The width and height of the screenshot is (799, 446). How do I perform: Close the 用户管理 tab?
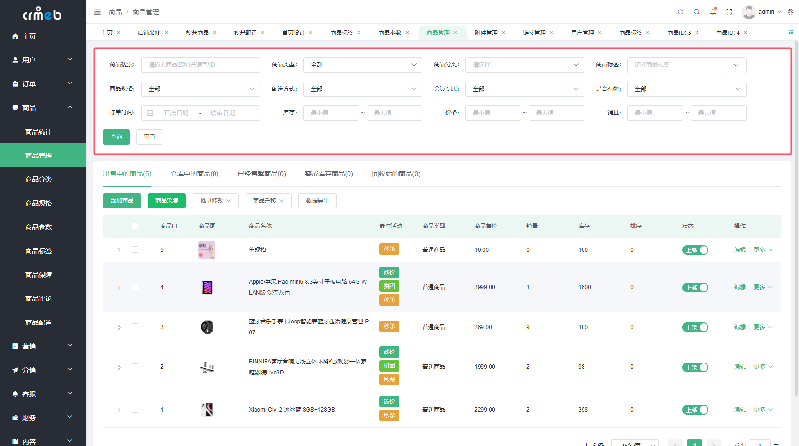tap(600, 33)
